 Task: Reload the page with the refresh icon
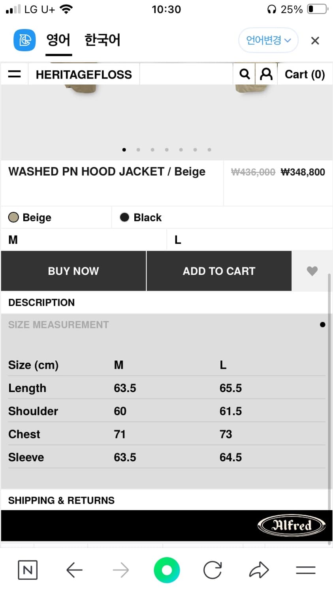click(x=213, y=570)
